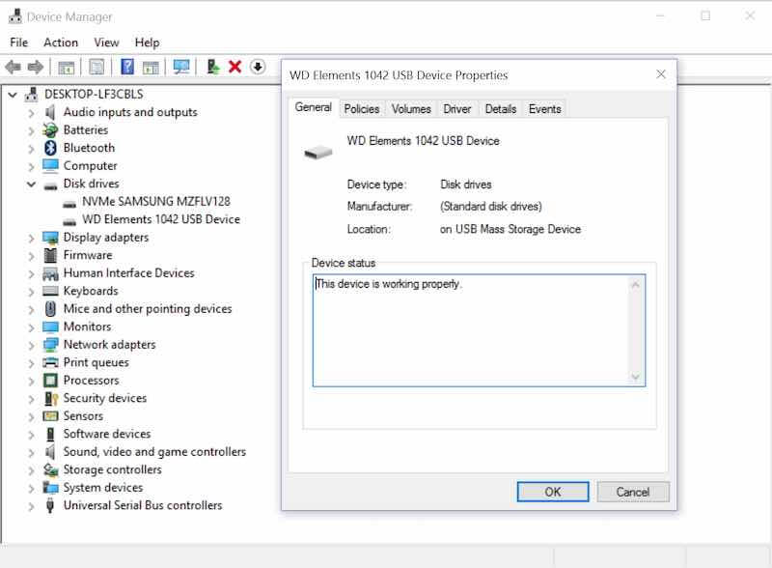Click the Back arrow in the toolbar
This screenshot has height=568, width=772.
pyautogui.click(x=13, y=67)
